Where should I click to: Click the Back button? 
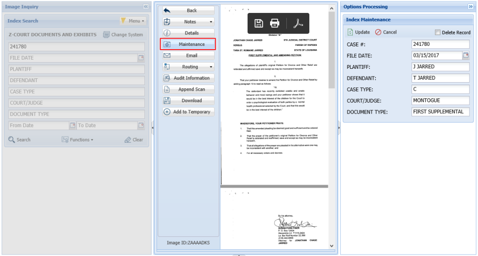coord(188,11)
